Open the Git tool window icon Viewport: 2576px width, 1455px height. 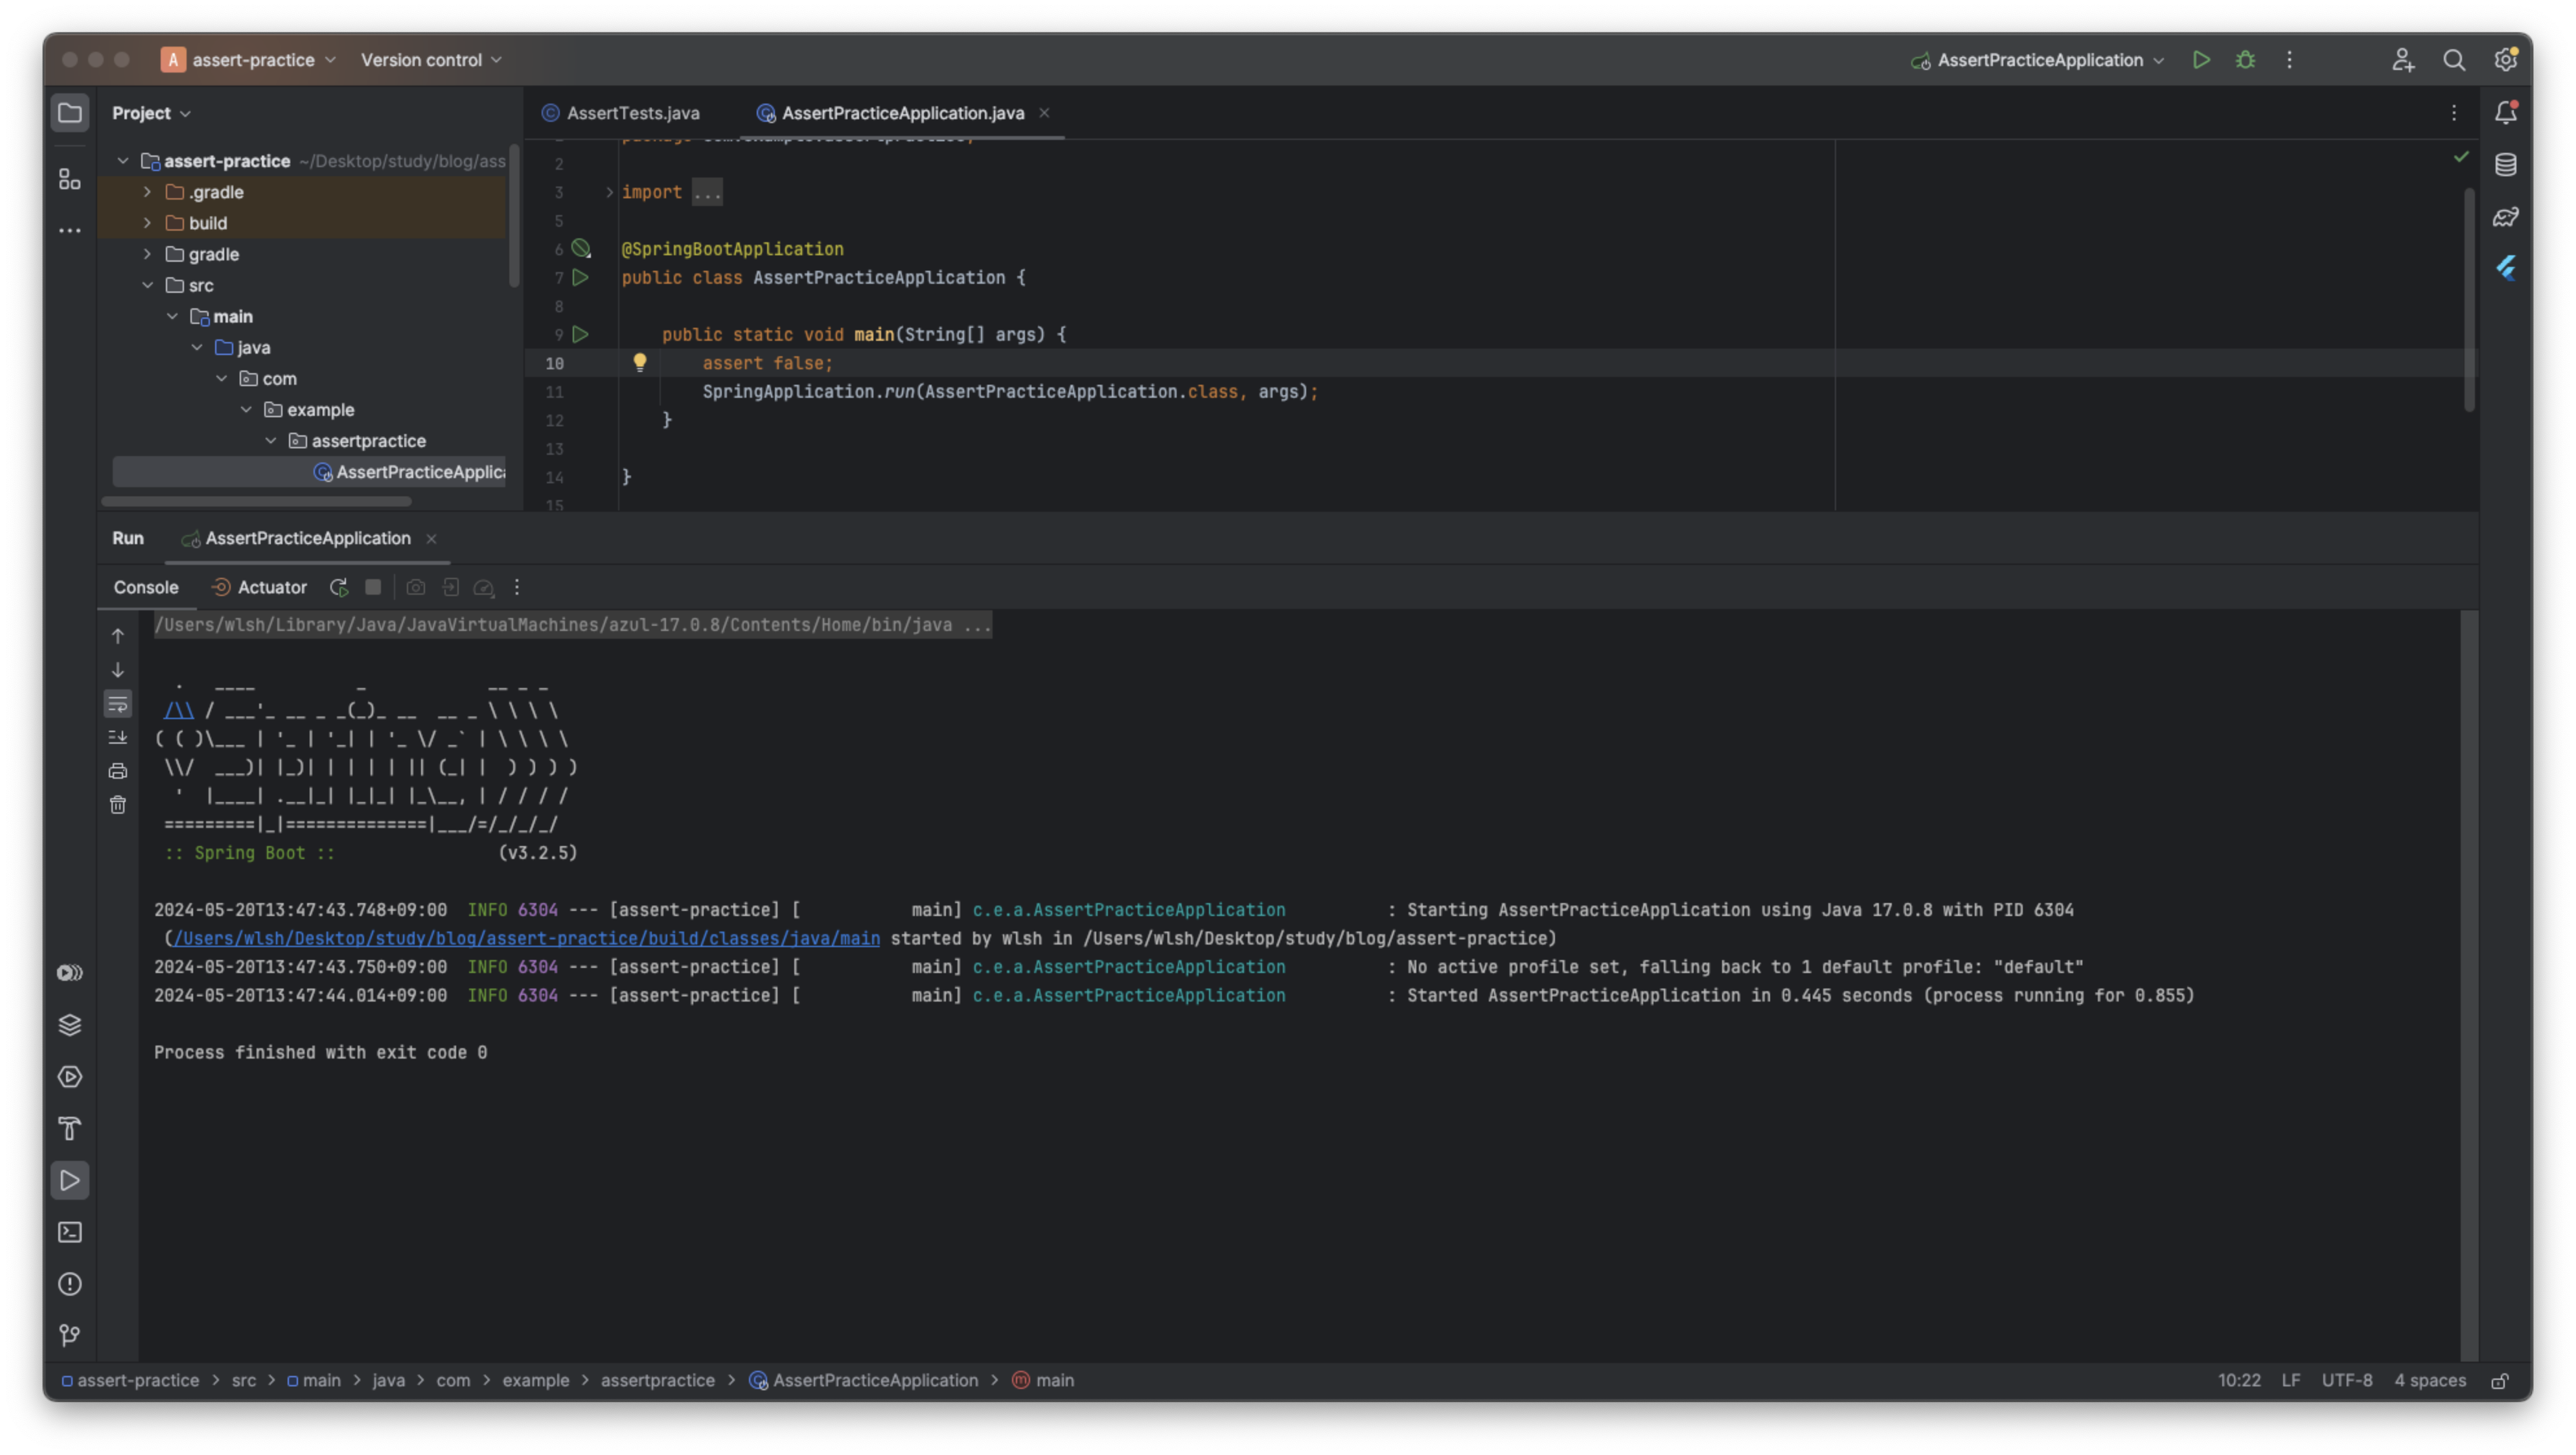(x=70, y=1335)
